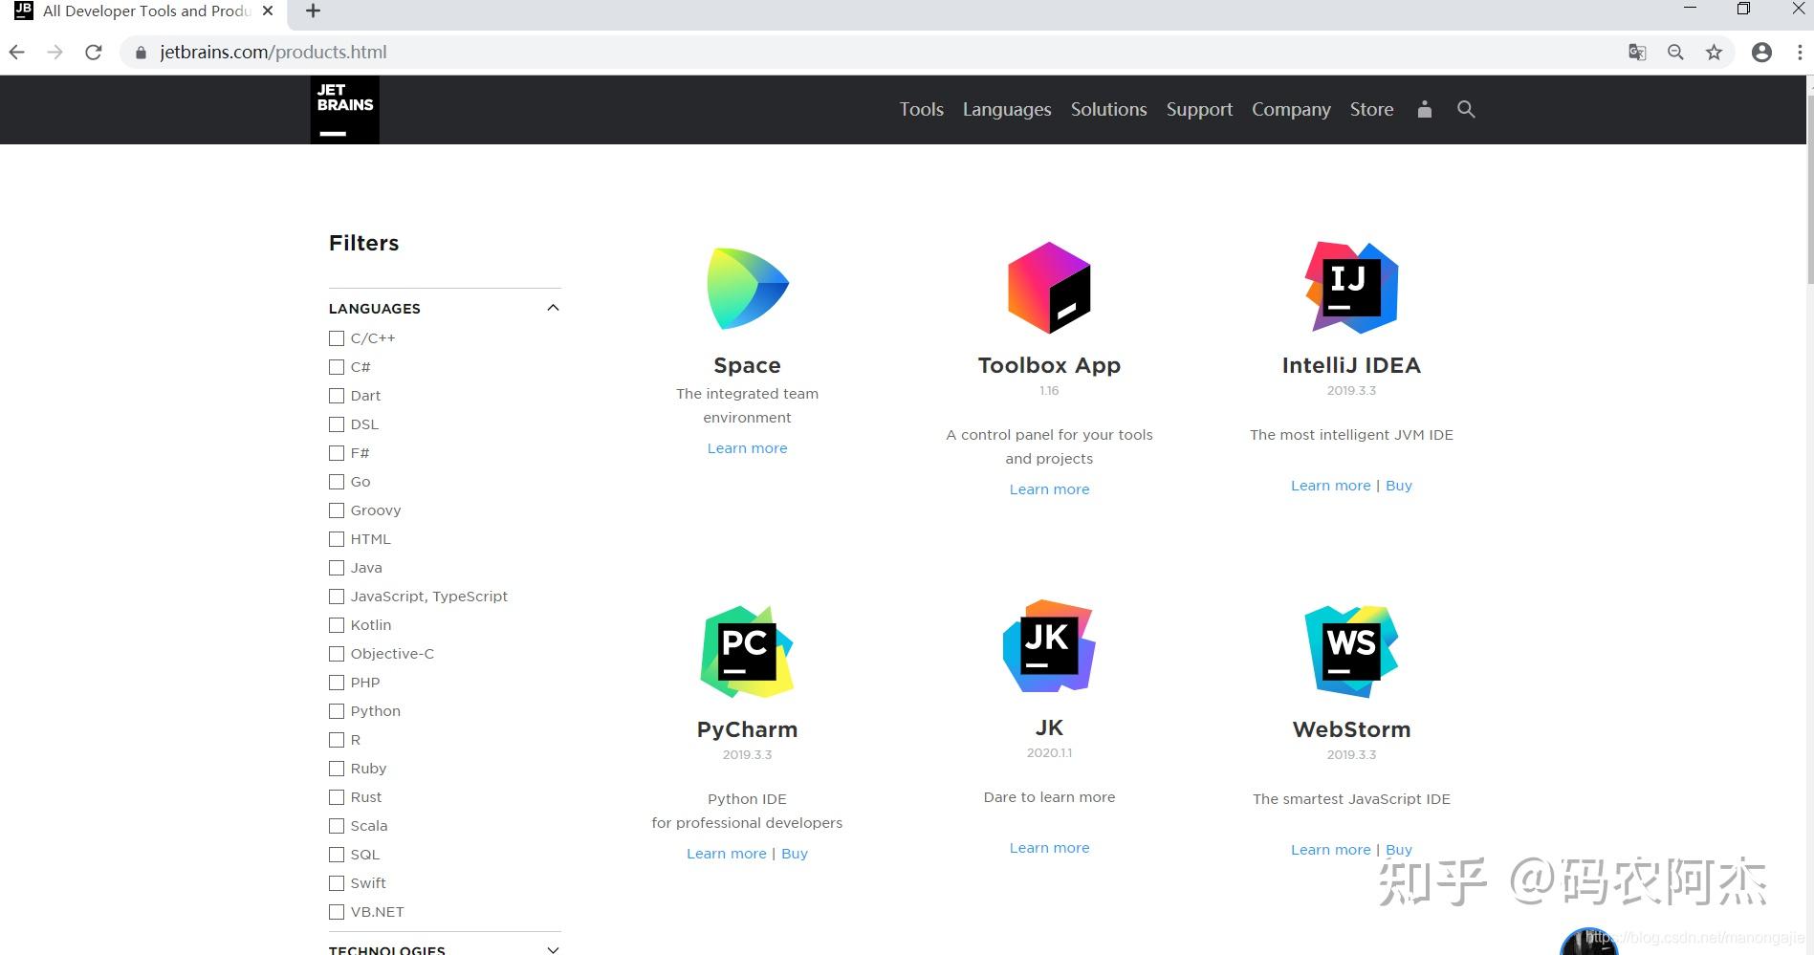1814x955 pixels.
Task: Click the PyCharm PC logo
Action: pos(747,651)
